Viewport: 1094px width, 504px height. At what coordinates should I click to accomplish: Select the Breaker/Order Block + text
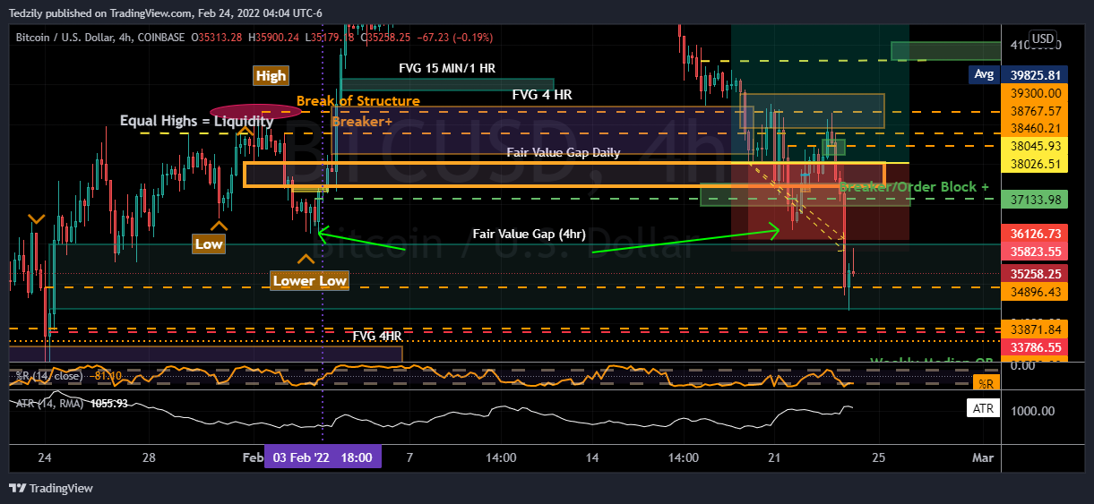pyautogui.click(x=914, y=187)
